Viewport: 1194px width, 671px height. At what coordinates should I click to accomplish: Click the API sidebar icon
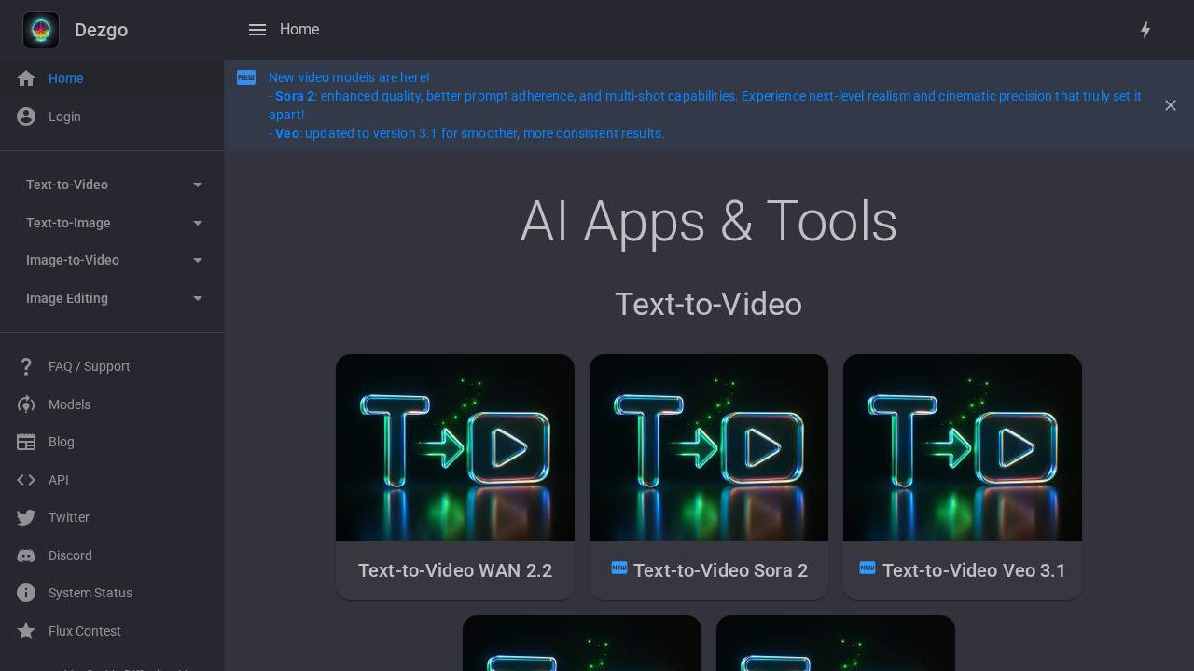pyautogui.click(x=26, y=480)
